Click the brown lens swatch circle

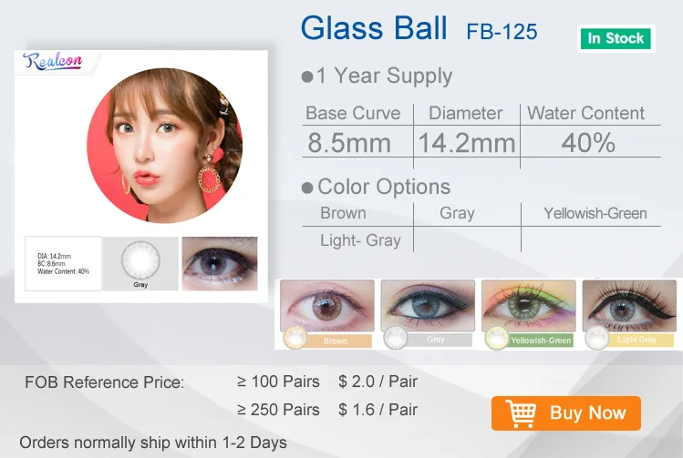(295, 338)
